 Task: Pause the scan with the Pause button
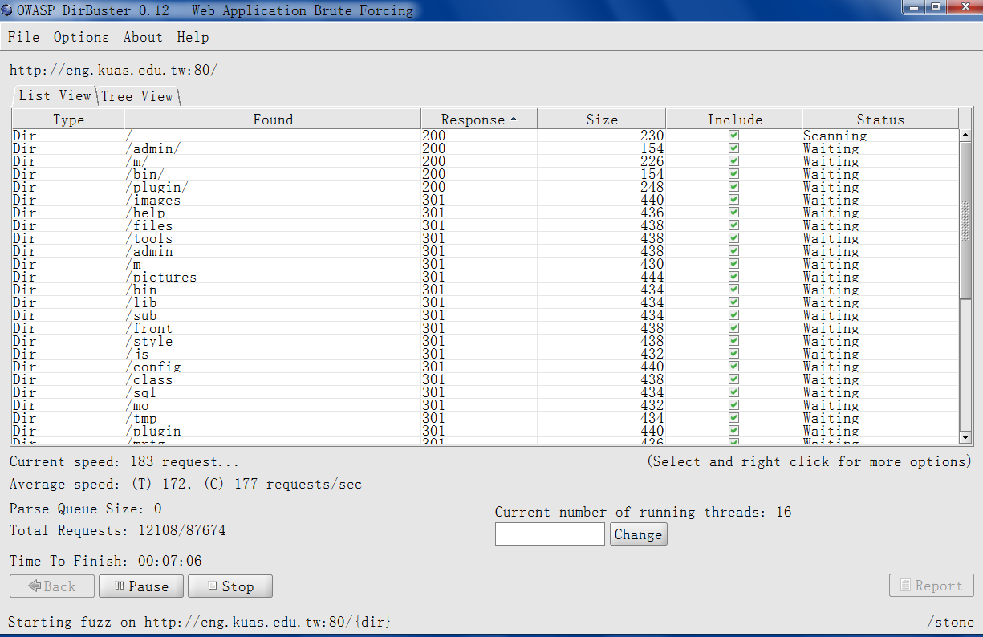point(140,586)
